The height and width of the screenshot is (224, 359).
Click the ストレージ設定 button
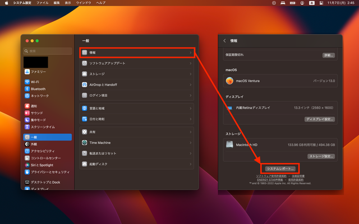[321, 156]
